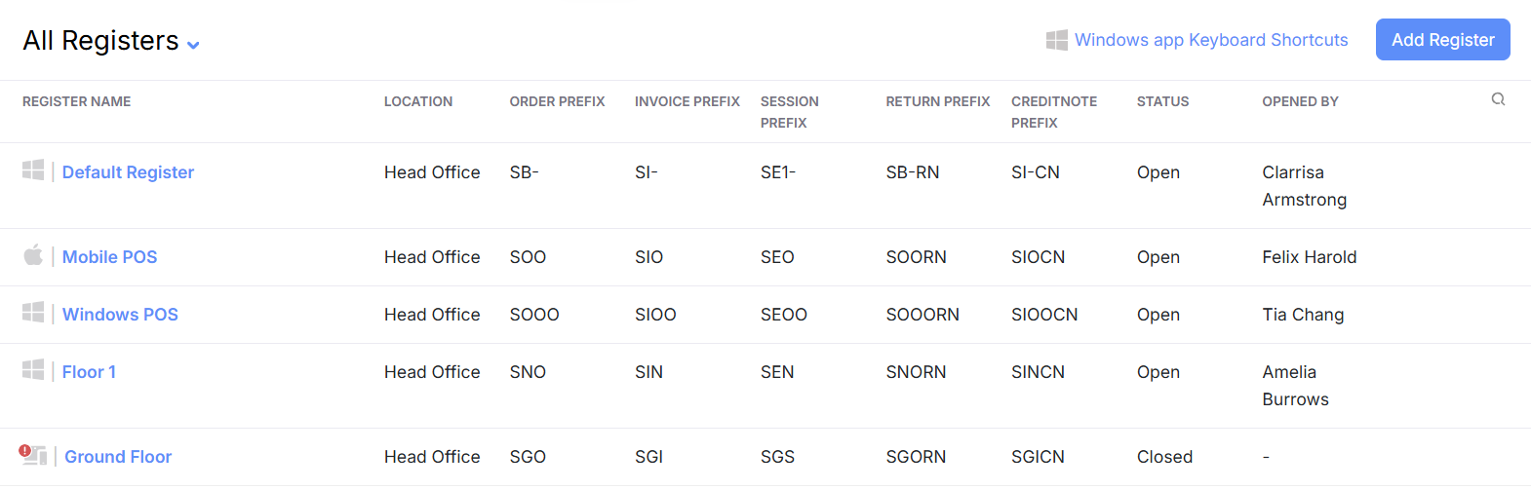The image size is (1531, 490).
Task: Open the Floor 1 register
Action: point(89,372)
